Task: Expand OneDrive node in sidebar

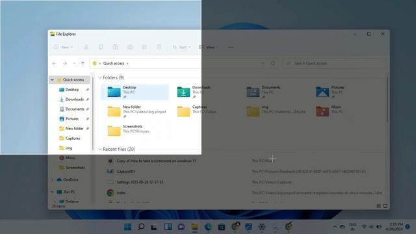Action: click(x=52, y=180)
